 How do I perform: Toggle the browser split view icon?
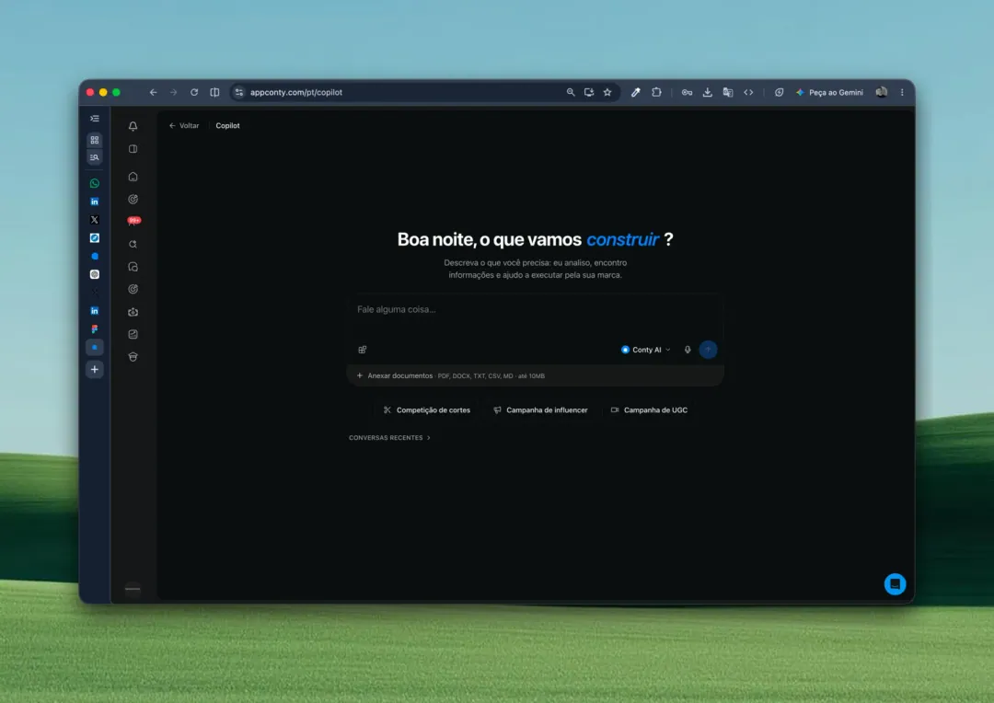pos(214,93)
